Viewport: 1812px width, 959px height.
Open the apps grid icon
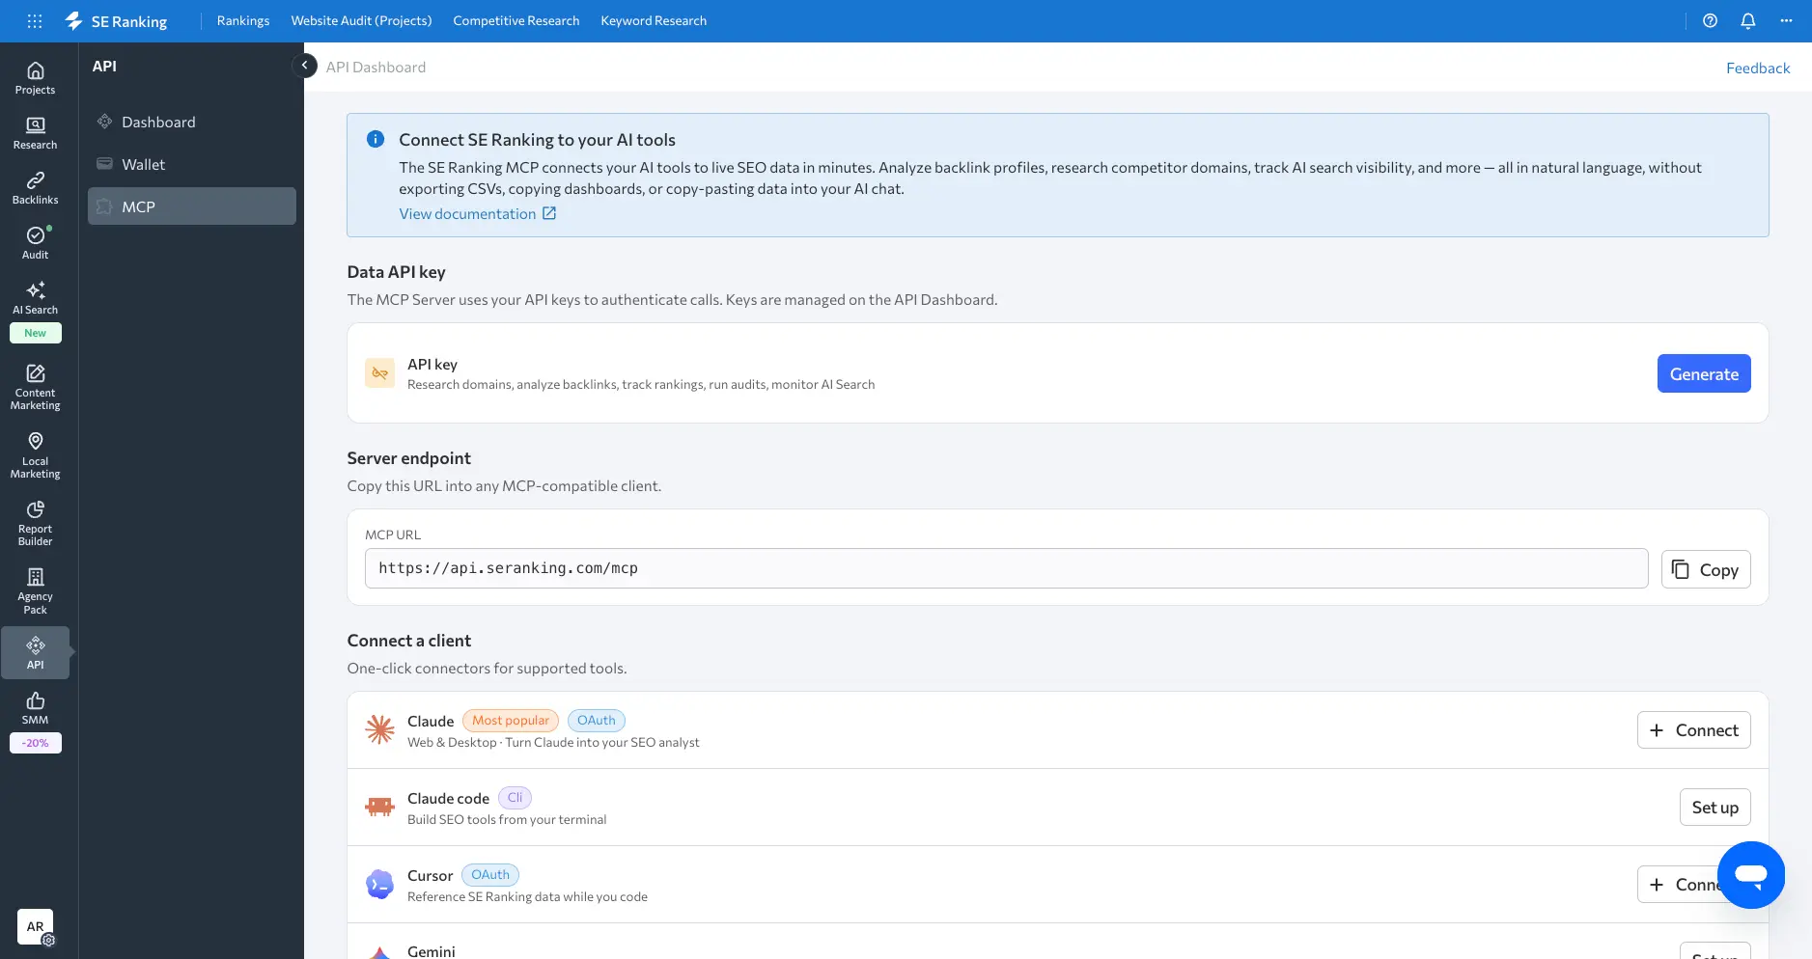35,20
